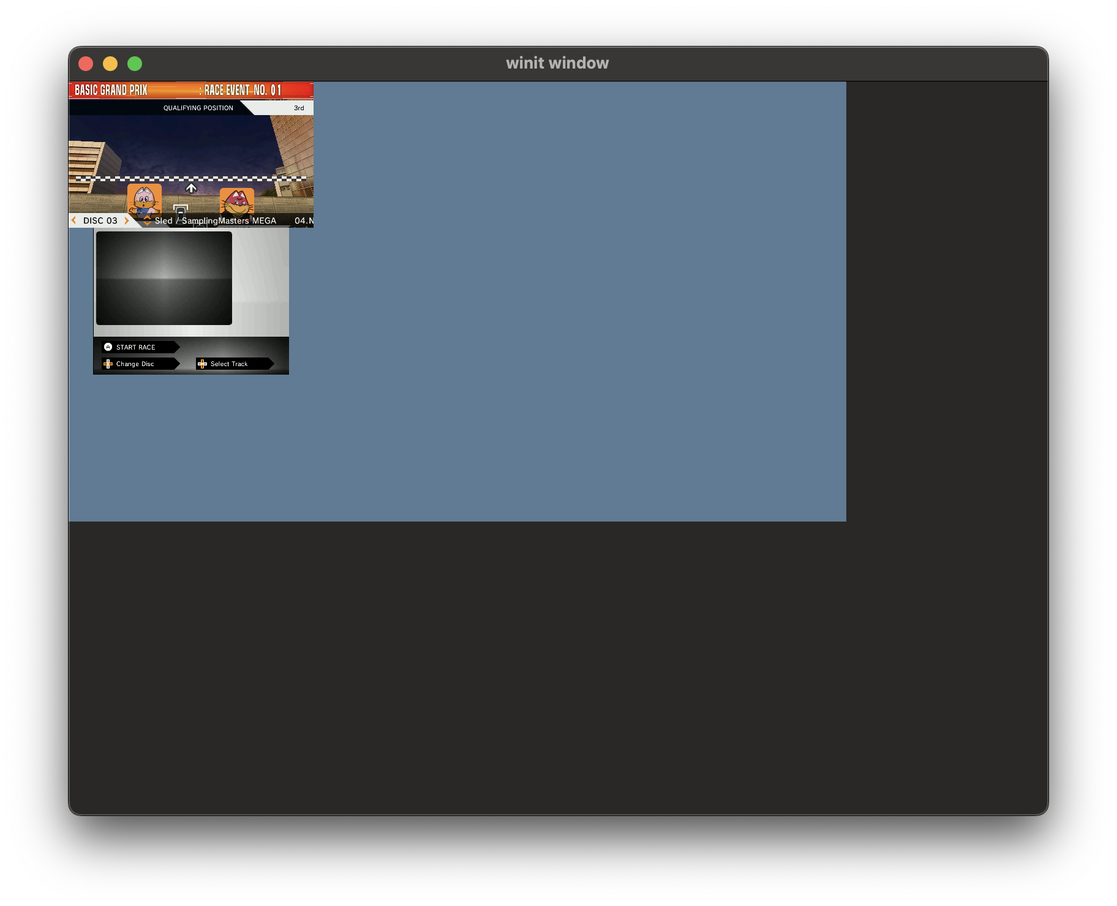Click the orange up/down track selector arrows
This screenshot has width=1117, height=906.
pos(148,221)
